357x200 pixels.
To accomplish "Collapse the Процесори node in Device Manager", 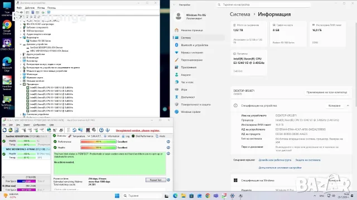I will (21, 84).
